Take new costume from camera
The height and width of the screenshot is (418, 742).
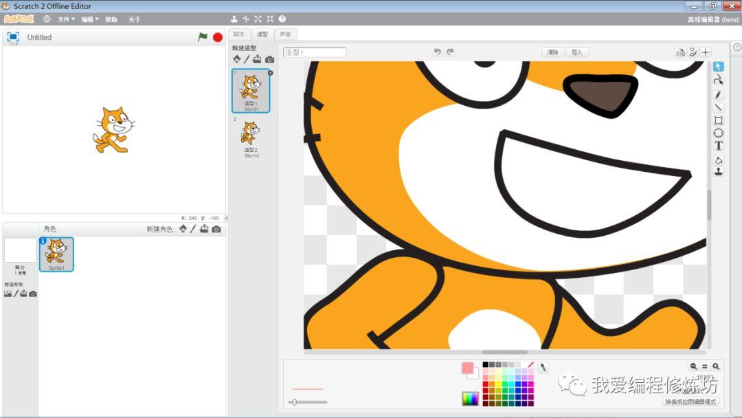coord(269,59)
